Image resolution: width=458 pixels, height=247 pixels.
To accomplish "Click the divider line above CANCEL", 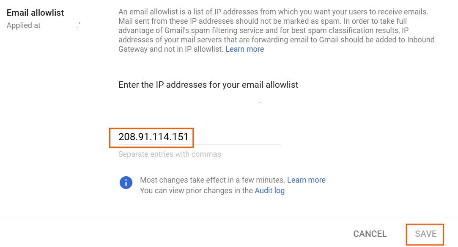I will [229, 217].
